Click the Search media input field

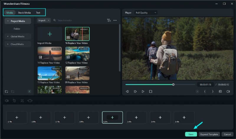click(65, 20)
